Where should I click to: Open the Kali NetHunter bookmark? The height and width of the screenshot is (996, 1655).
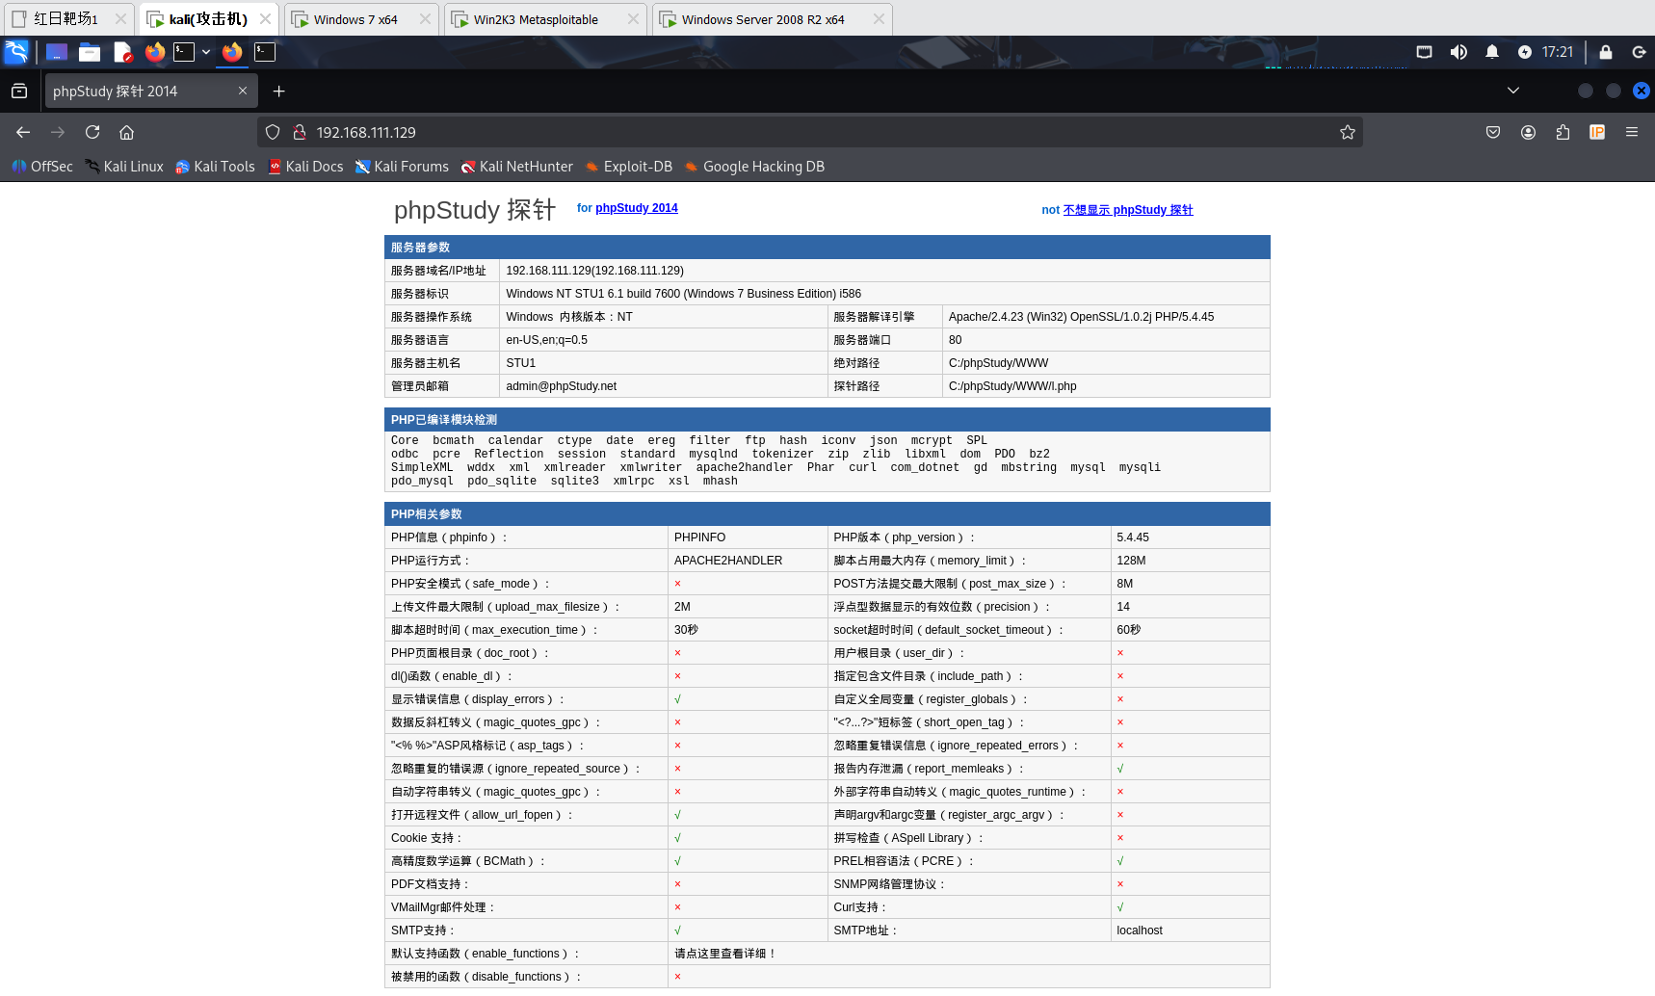coord(516,167)
